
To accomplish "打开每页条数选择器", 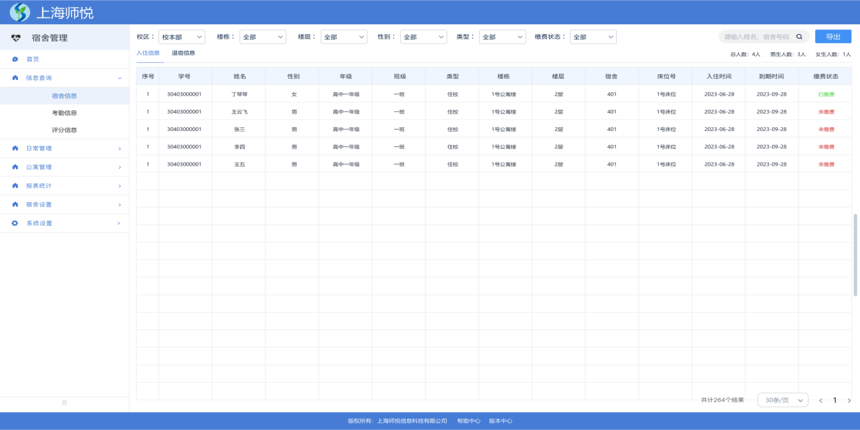I will click(x=783, y=400).
